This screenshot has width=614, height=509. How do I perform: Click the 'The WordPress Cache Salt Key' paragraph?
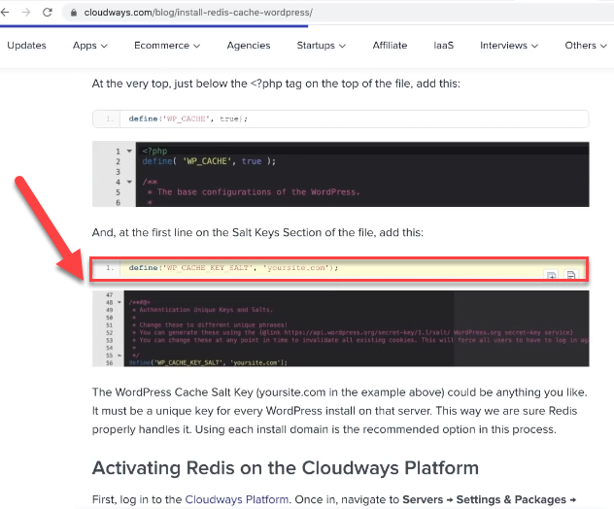(339, 411)
